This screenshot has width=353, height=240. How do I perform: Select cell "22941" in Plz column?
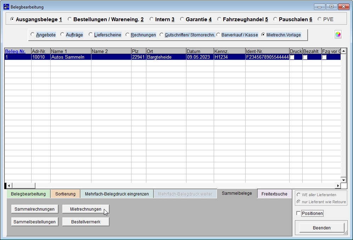point(139,57)
